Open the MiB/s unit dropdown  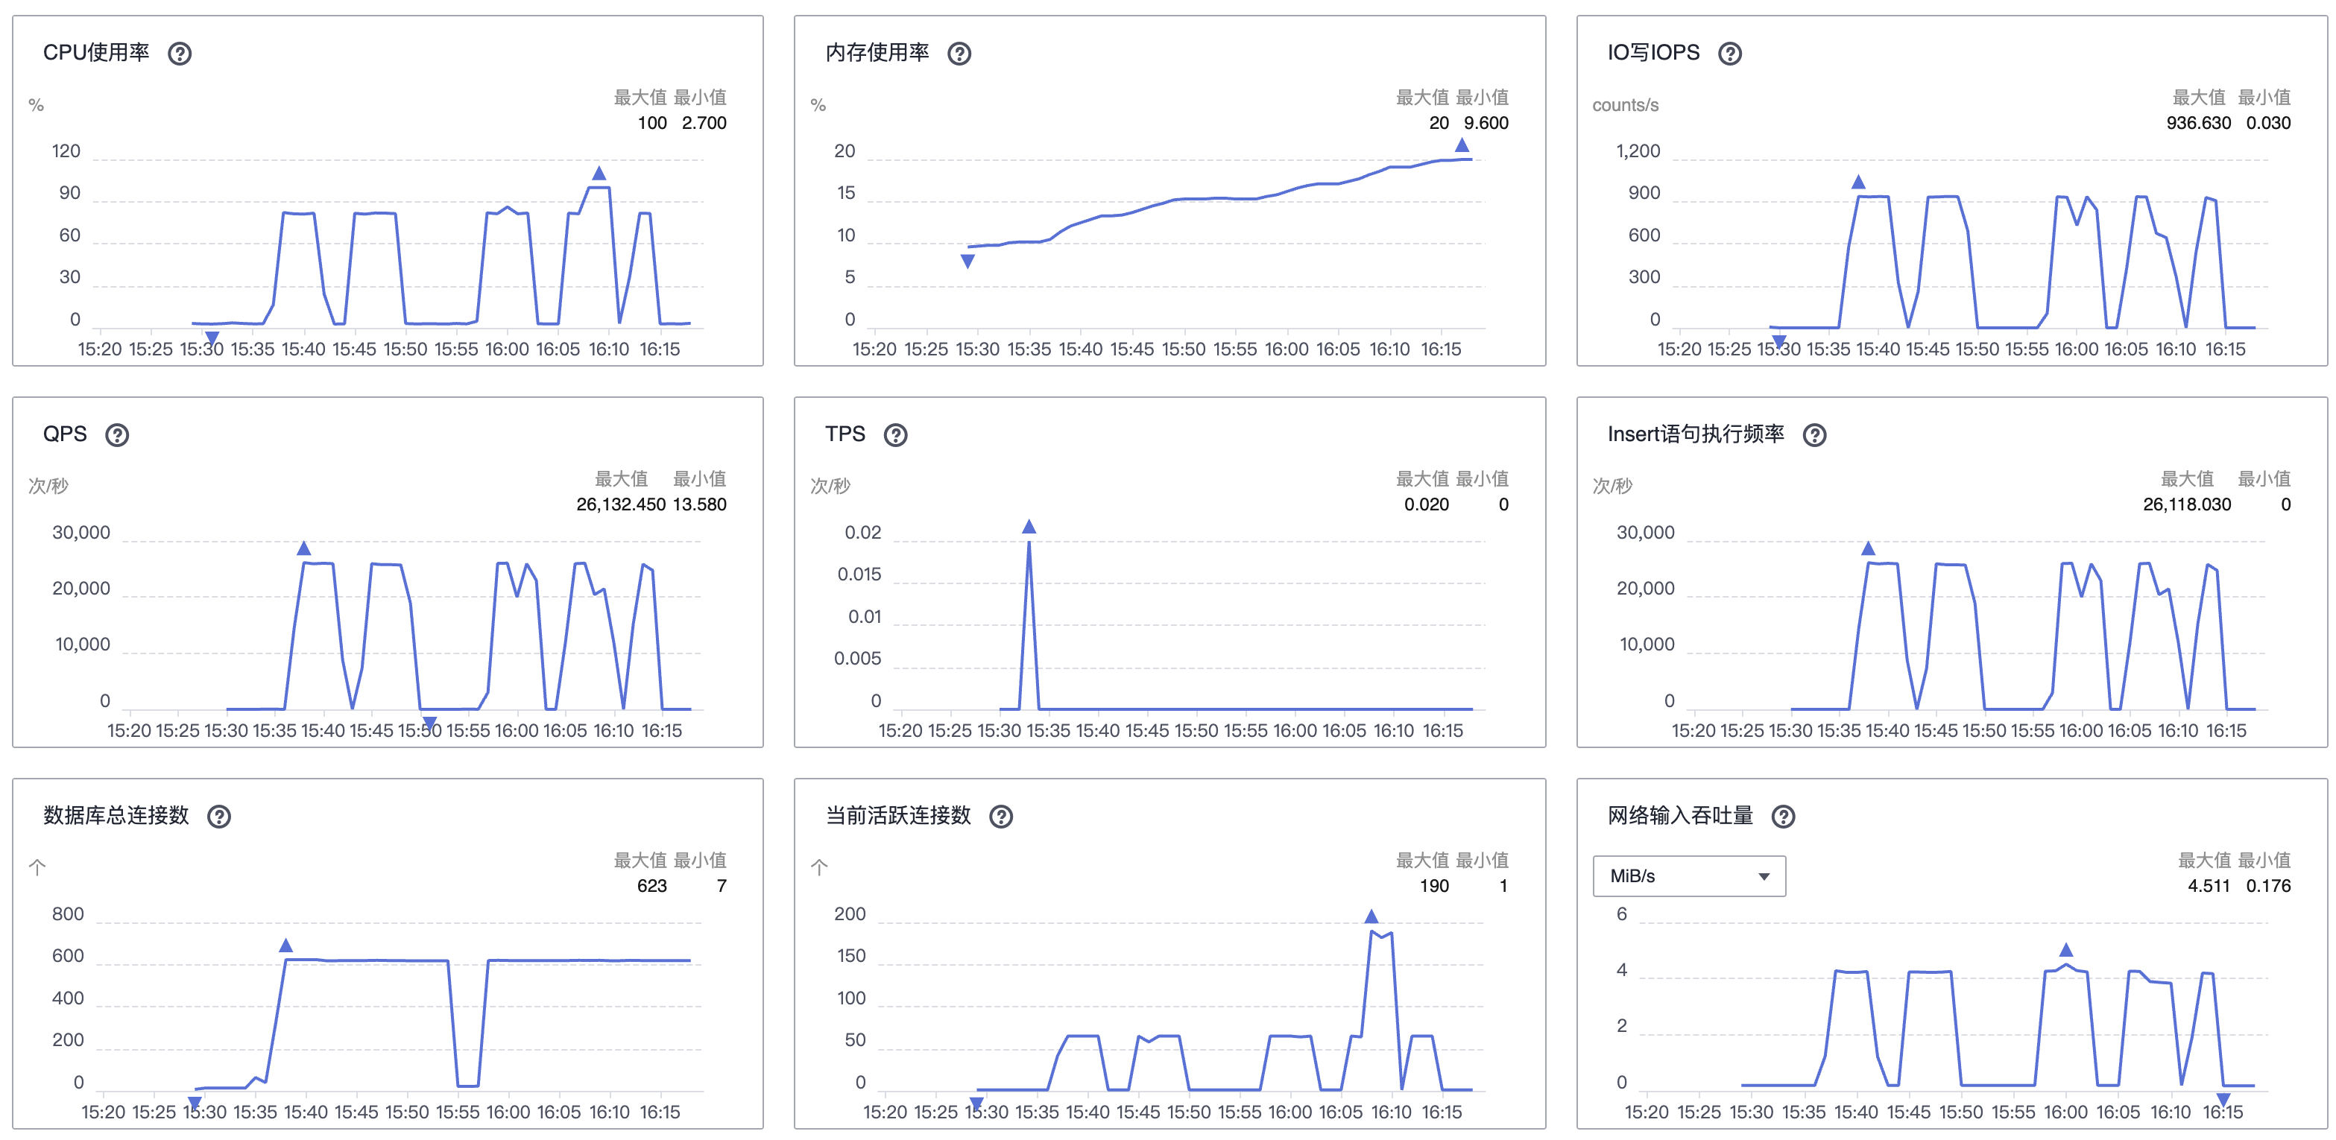coord(1688,875)
